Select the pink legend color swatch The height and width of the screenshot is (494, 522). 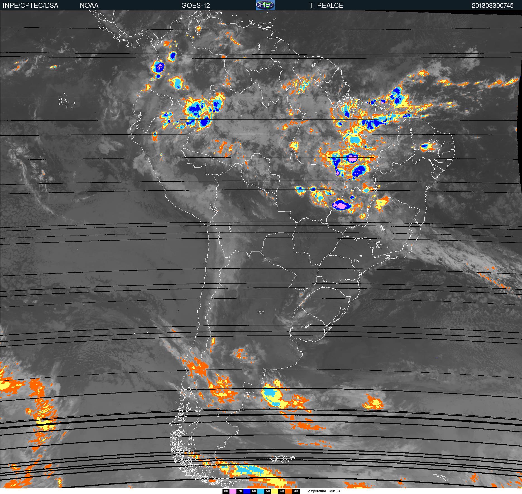point(233,491)
